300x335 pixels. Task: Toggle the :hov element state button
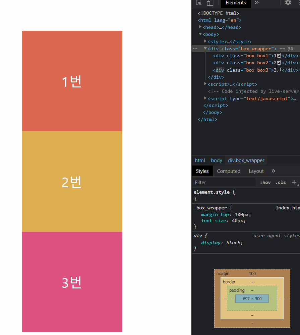(x=265, y=183)
